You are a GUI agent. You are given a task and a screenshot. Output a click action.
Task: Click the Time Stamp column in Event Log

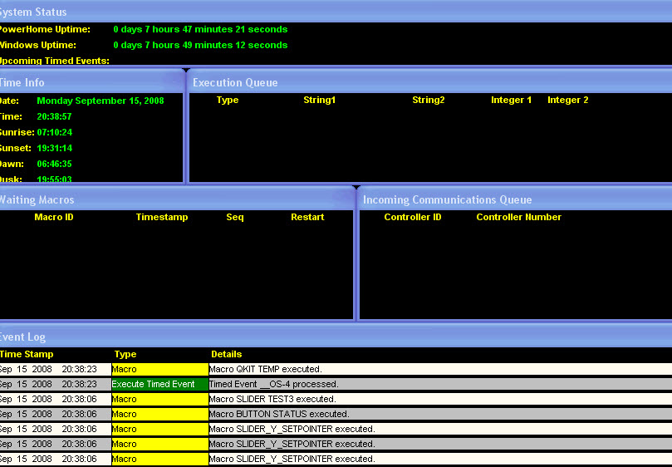click(27, 354)
